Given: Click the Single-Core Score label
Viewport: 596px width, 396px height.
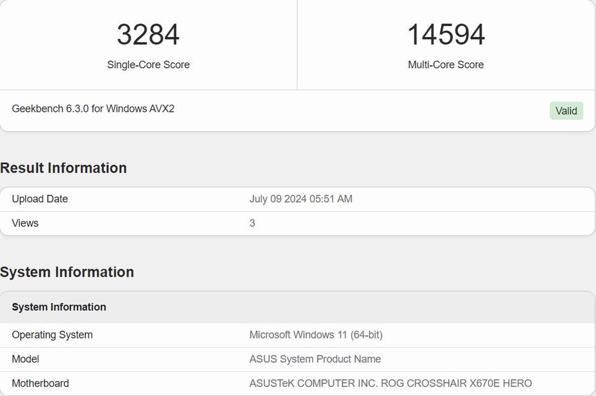Looking at the screenshot, I should click(148, 65).
